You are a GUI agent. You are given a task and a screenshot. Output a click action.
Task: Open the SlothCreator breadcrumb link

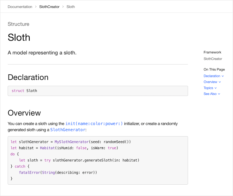click(49, 7)
